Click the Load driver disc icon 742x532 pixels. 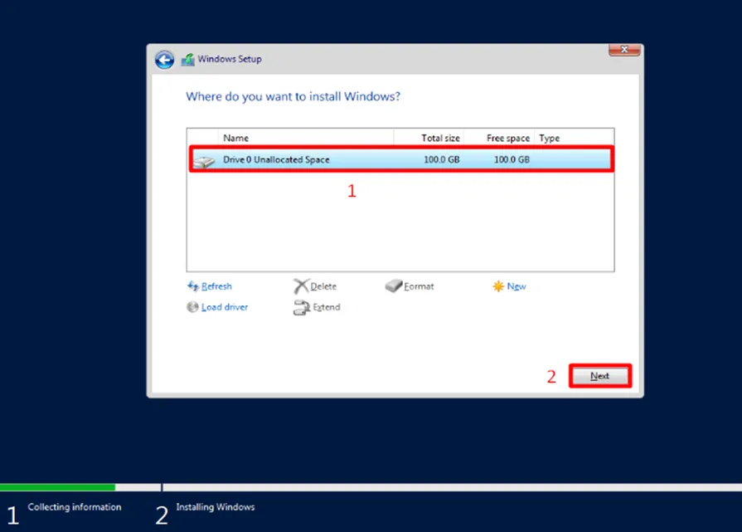tap(193, 307)
